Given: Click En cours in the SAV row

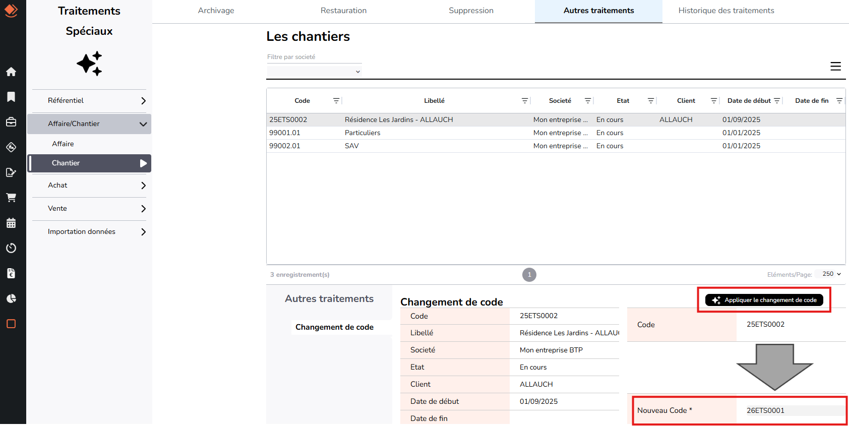Looking at the screenshot, I should 610,146.
